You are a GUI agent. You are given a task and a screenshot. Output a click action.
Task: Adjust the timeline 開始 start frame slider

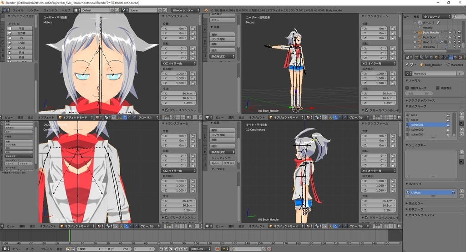(x=90, y=249)
